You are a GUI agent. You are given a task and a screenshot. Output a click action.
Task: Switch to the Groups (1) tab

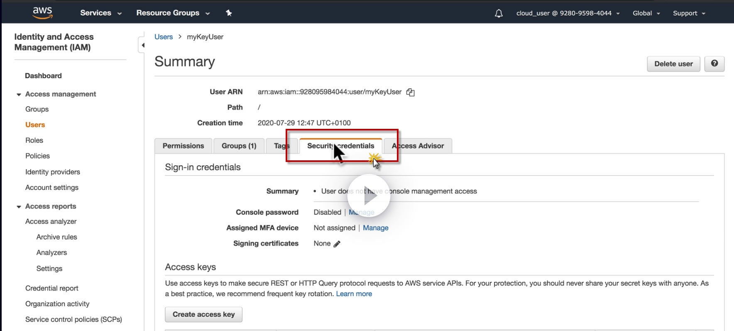click(239, 146)
